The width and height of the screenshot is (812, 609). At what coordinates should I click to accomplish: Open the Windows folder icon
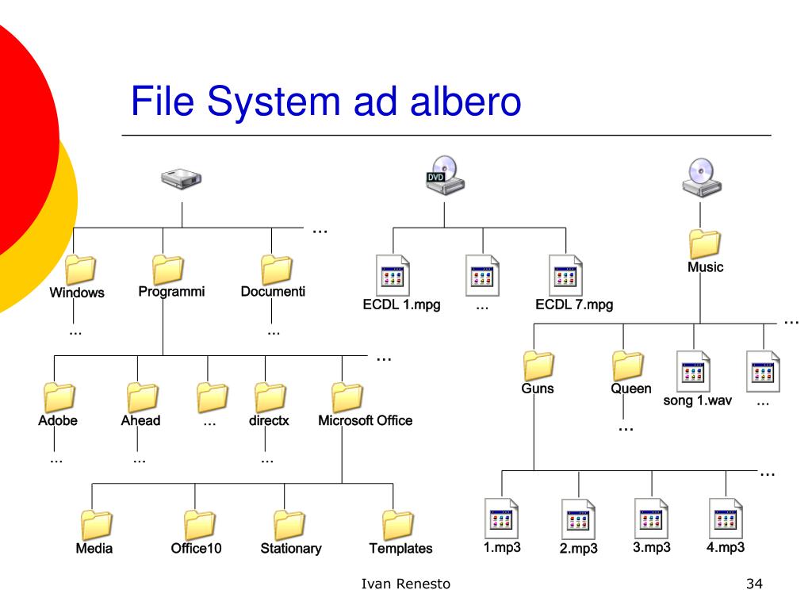[x=80, y=270]
